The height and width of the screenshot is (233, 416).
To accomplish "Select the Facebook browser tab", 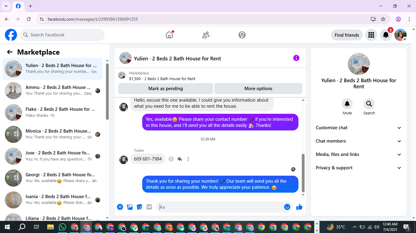I will tap(18, 6).
